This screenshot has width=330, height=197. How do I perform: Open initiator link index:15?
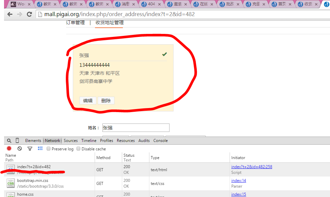click(239, 194)
